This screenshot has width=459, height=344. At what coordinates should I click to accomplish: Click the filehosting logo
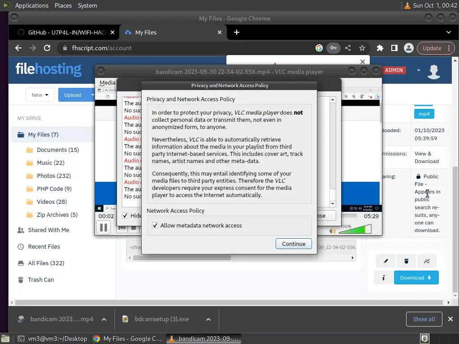[48, 69]
